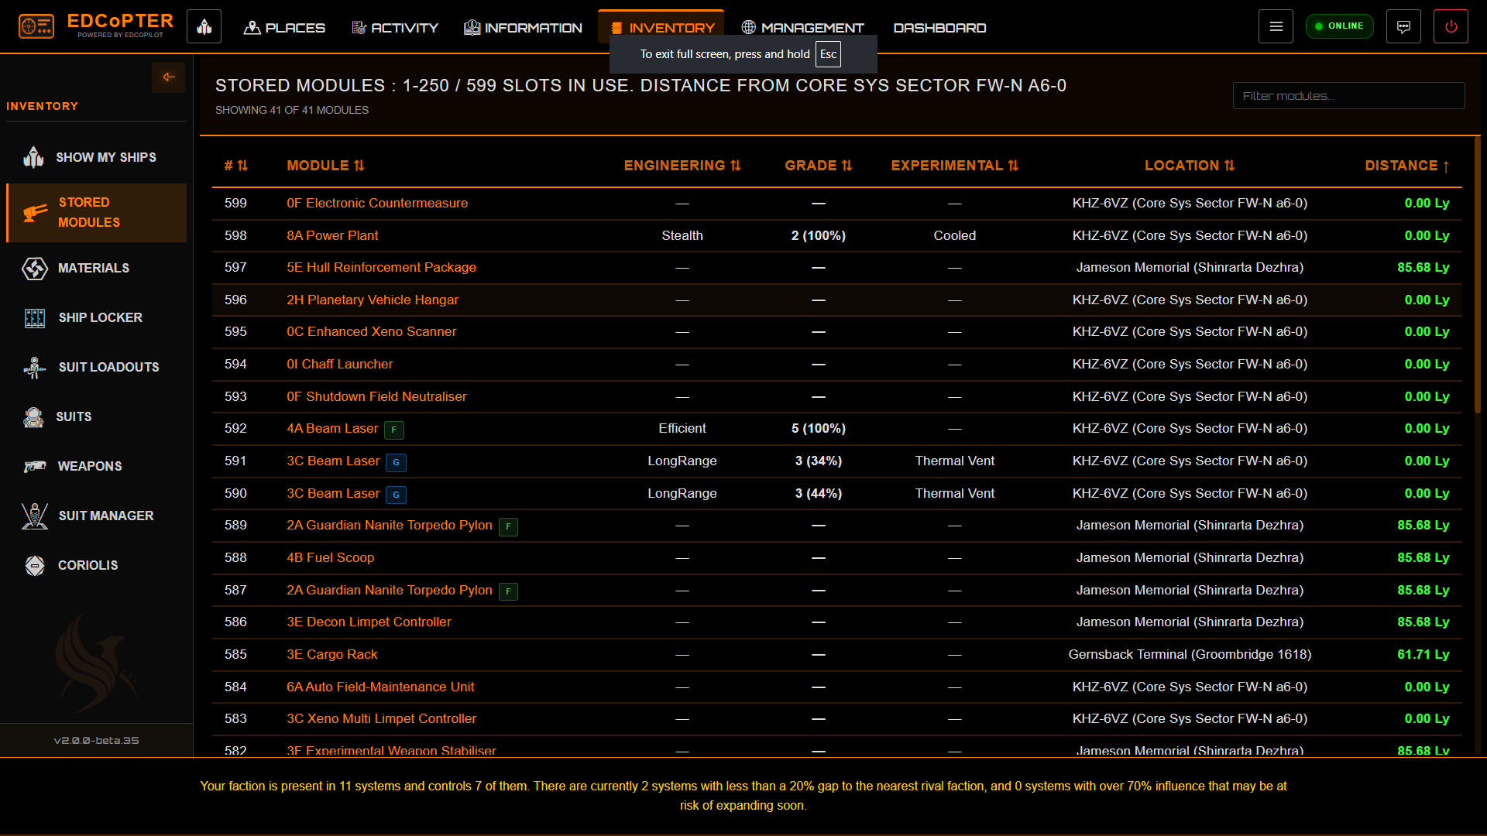
Task: Click inside the Filter modules field
Action: 1348,95
